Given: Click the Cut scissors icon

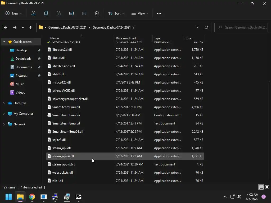Looking at the screenshot, I should (33, 13).
